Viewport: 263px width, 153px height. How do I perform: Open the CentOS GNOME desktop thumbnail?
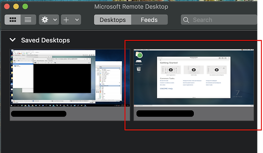click(194, 78)
